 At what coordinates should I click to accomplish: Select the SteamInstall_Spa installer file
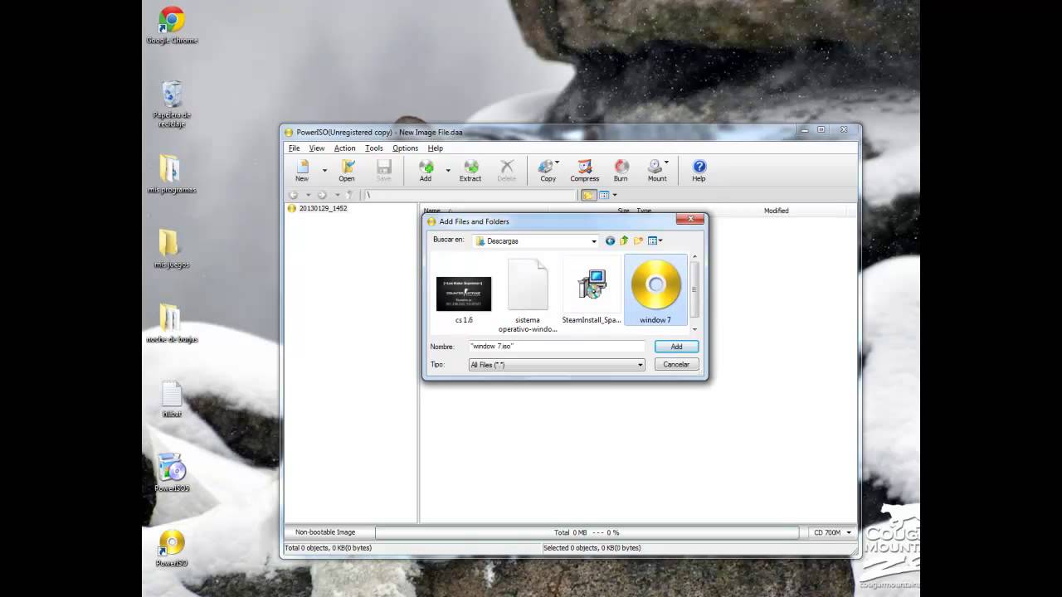point(592,292)
